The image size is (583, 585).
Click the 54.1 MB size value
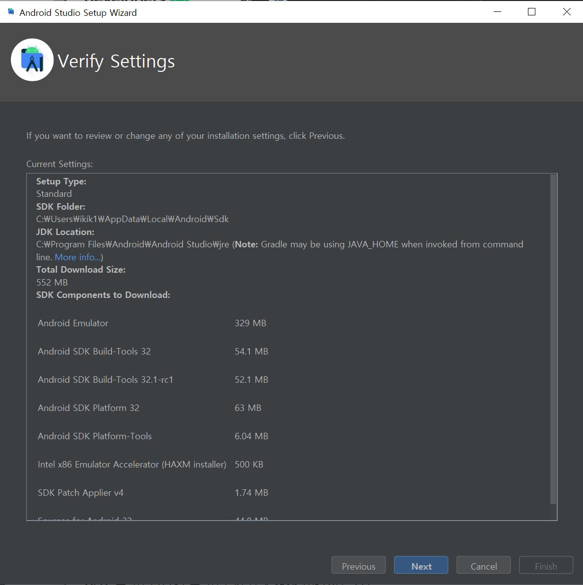click(252, 351)
